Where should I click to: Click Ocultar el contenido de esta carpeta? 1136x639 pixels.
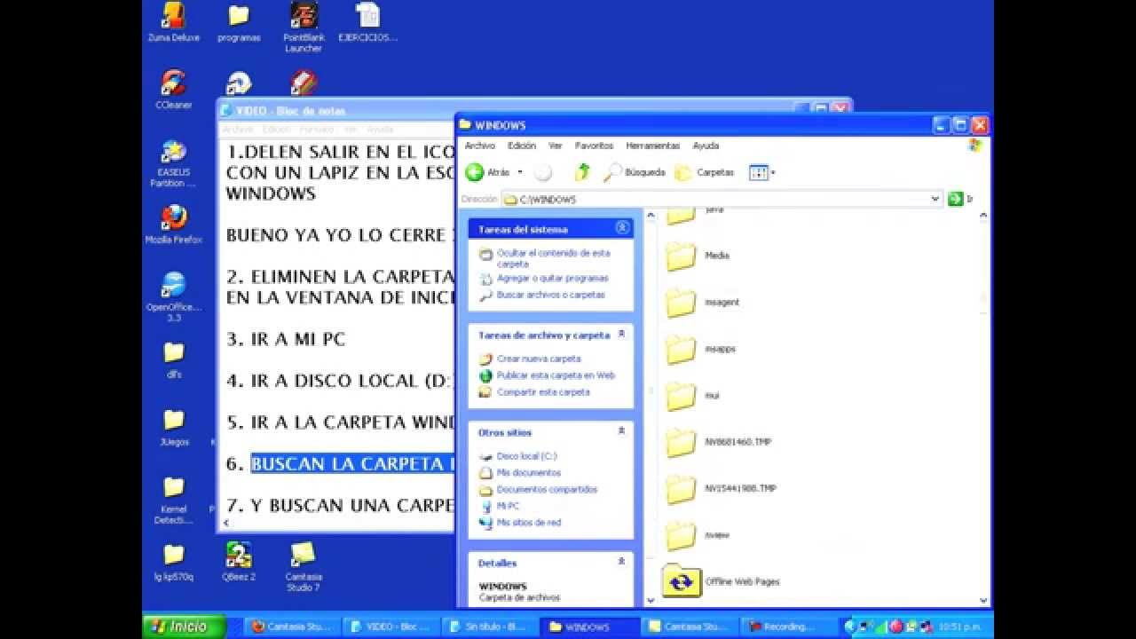pos(554,258)
